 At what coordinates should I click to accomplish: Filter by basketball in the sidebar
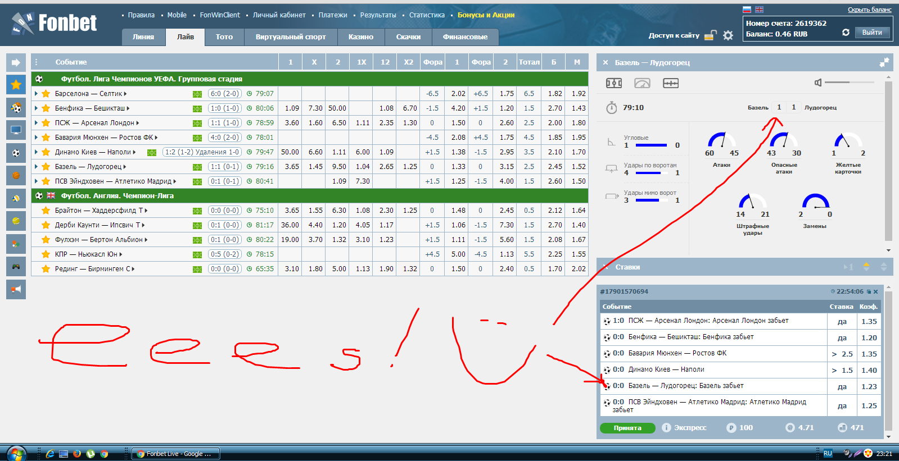16,176
